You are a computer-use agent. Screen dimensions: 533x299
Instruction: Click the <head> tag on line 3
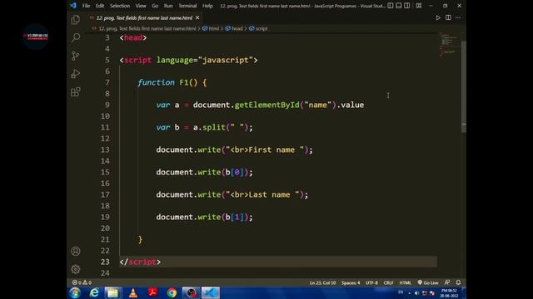click(x=133, y=37)
